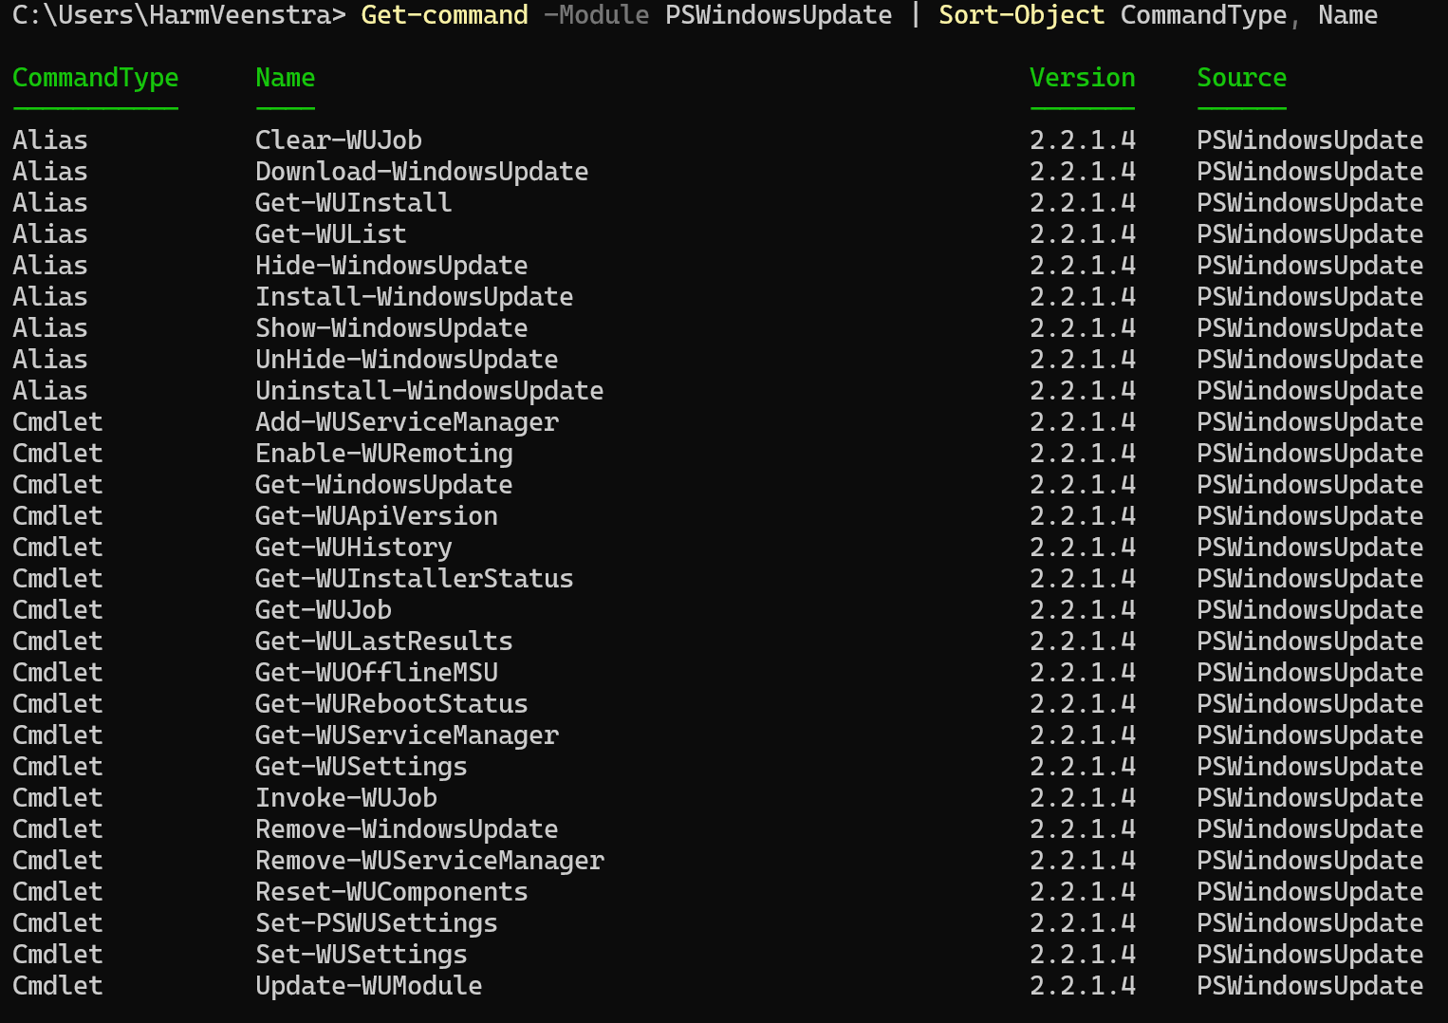Screen dimensions: 1448x1023
Task: Click the Get-WUHistory cmdlet row
Action: click(x=354, y=547)
